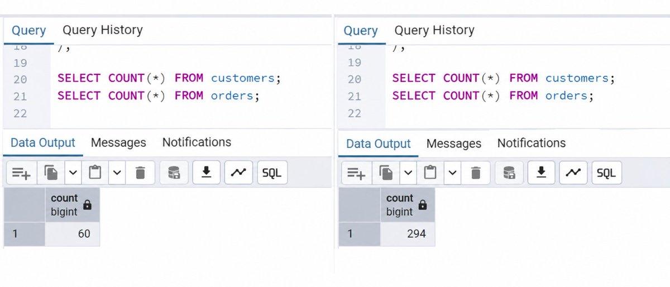Viewport: 670px width, 287px height.
Task: Click count bigint column header, right pane
Action: pos(408,205)
